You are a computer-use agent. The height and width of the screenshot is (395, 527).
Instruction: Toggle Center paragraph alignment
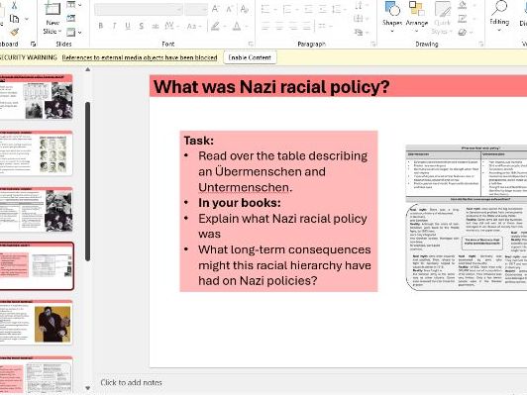tap(279, 26)
